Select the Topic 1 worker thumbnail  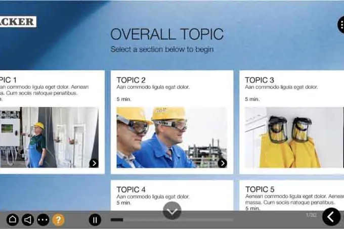point(49,138)
